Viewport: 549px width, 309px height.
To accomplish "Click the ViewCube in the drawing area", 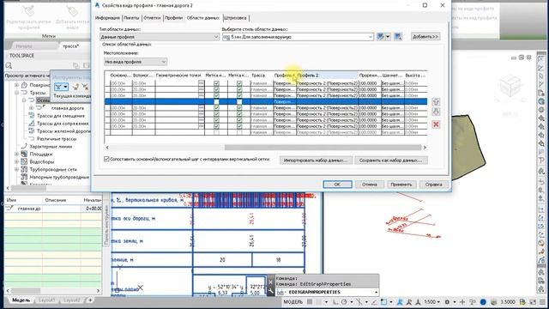I will [x=510, y=85].
